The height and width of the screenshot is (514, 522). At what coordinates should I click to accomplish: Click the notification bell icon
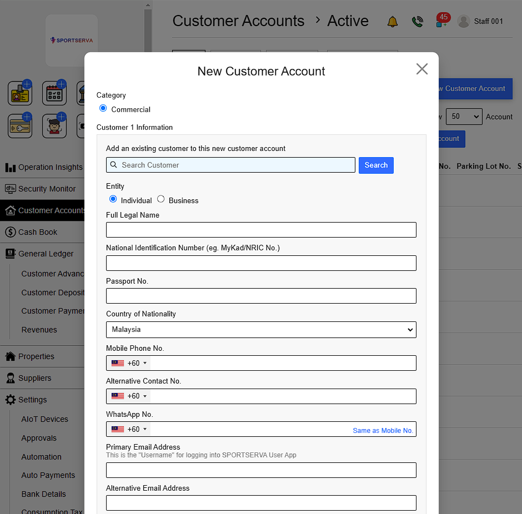(393, 22)
